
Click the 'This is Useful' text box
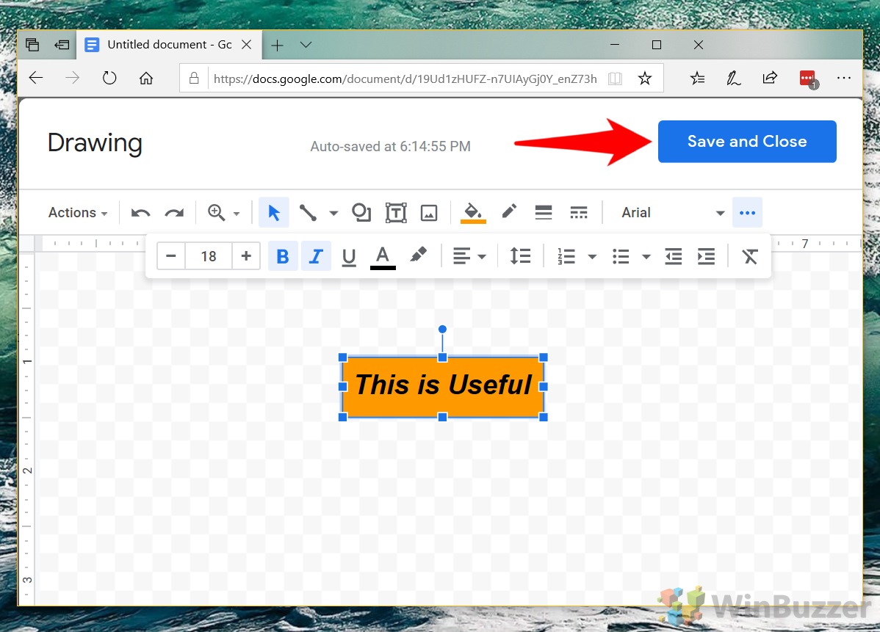(443, 387)
